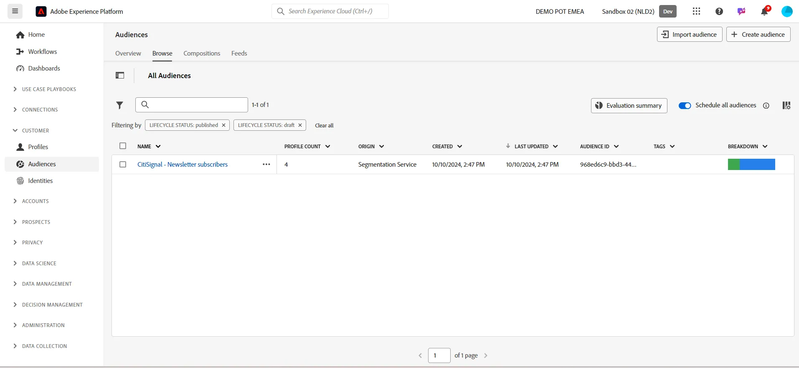Go to the next page arrow

click(x=486, y=355)
